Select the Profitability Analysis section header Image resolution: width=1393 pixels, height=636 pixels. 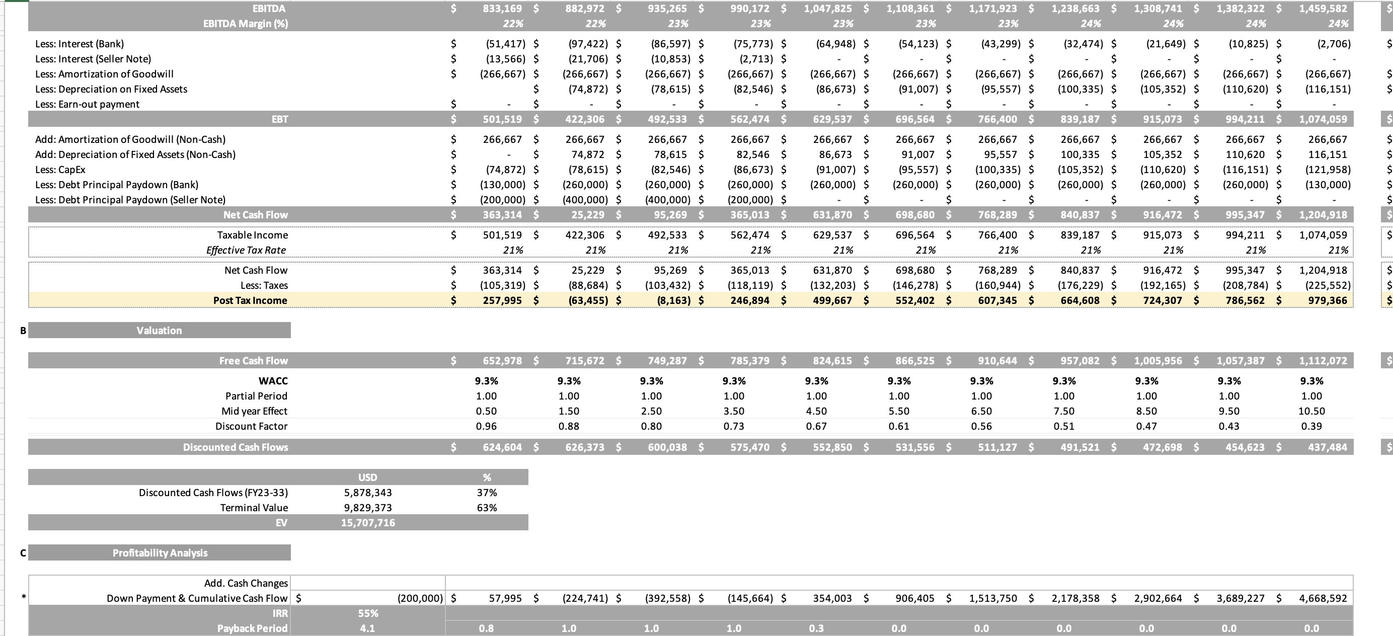160,552
